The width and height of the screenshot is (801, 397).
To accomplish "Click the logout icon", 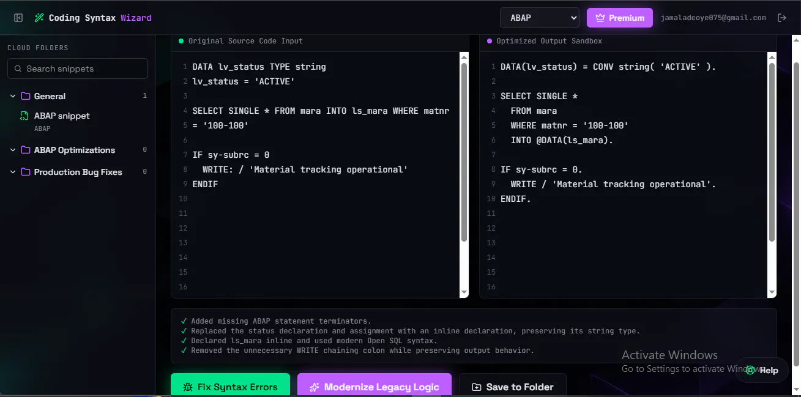I will 782,18.
